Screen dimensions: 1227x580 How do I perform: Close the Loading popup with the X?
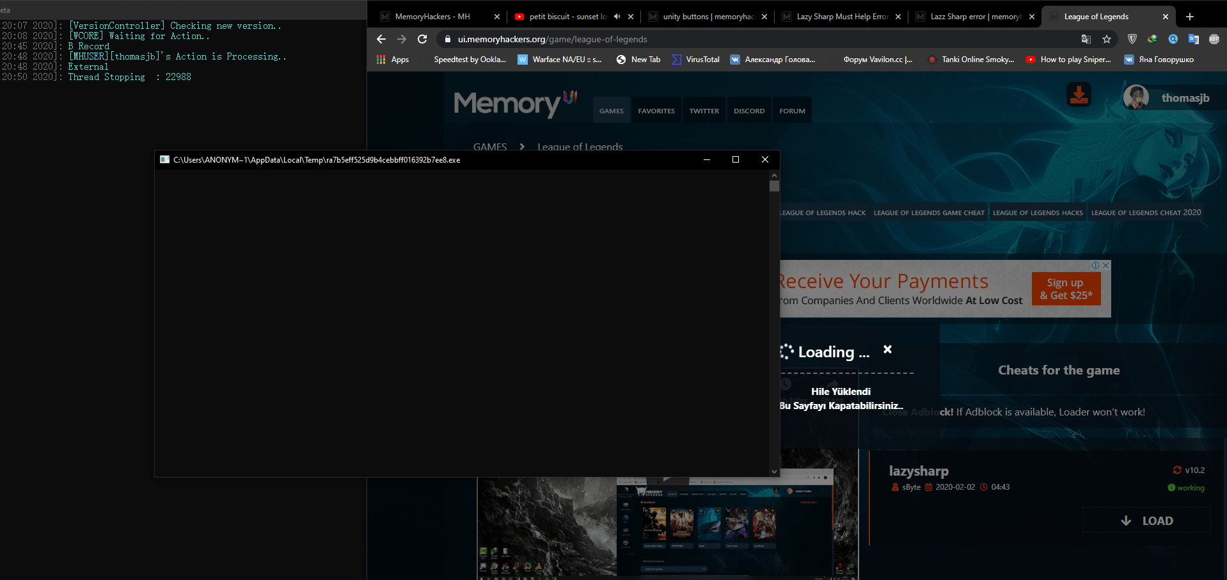pos(887,350)
